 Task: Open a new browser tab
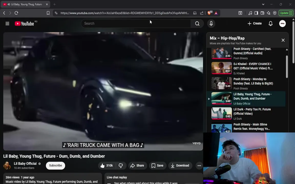coord(54,4)
